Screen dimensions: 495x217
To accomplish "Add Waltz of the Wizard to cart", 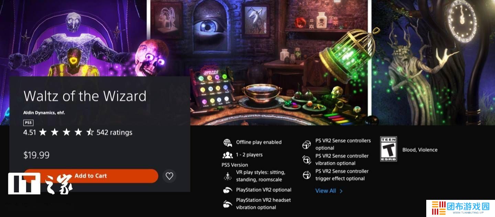I will 91,176.
